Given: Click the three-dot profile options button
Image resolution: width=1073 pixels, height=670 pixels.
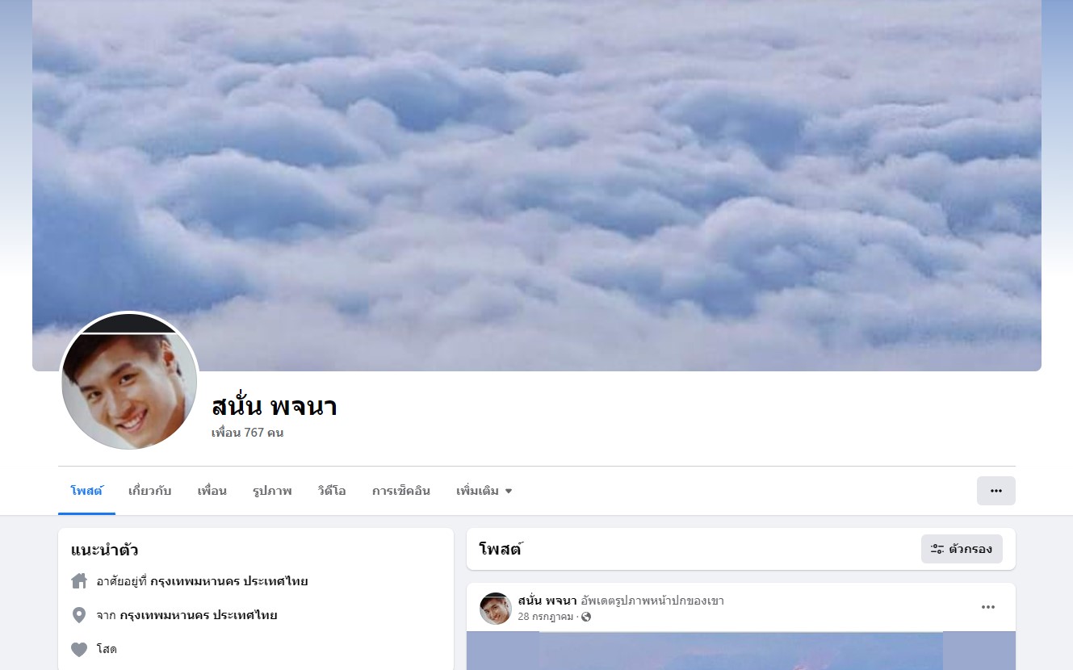Looking at the screenshot, I should coord(995,491).
